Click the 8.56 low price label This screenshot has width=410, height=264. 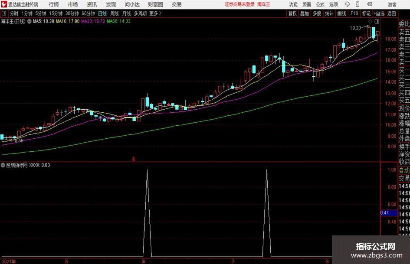pyautogui.click(x=19, y=140)
